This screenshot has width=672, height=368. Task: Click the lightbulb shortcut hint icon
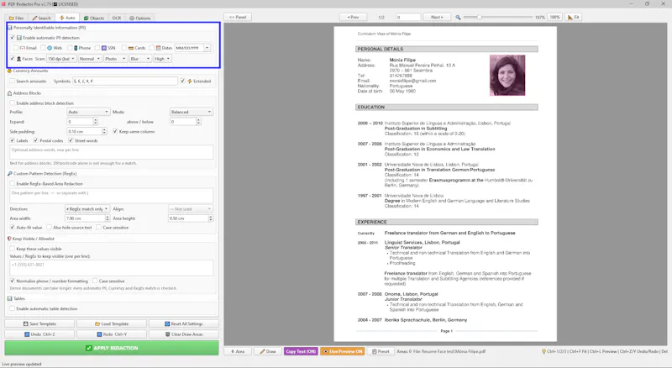point(543,351)
